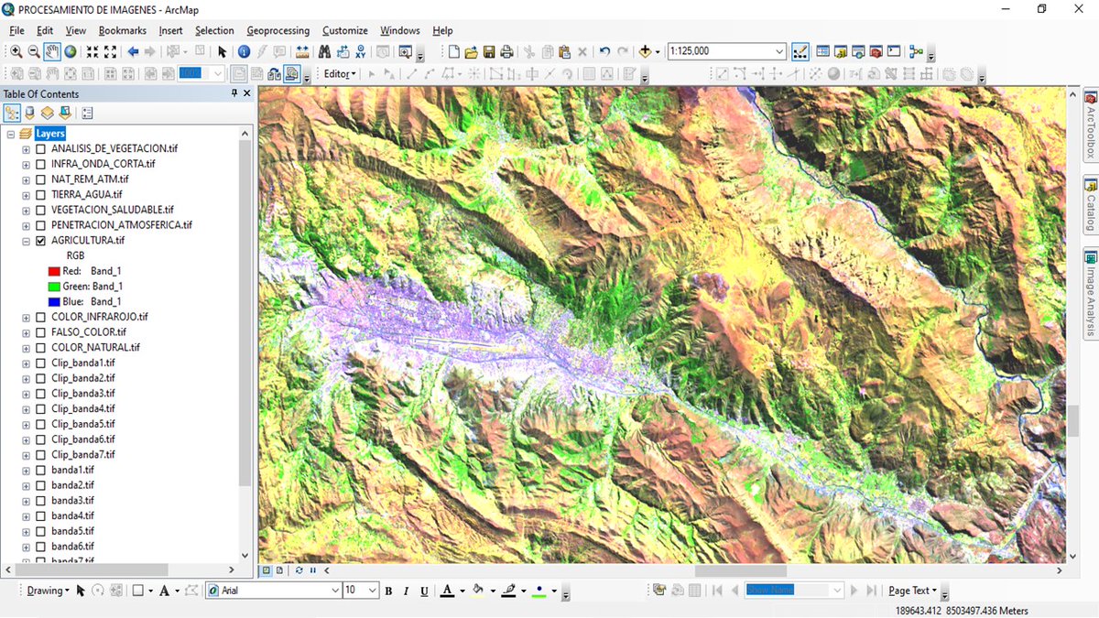Open the Catalog window toolbar icon
The image size is (1099, 618).
841,51
